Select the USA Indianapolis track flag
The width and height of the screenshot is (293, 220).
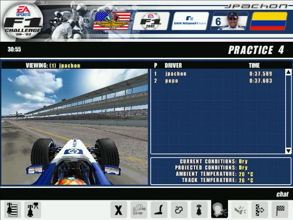click(x=112, y=21)
